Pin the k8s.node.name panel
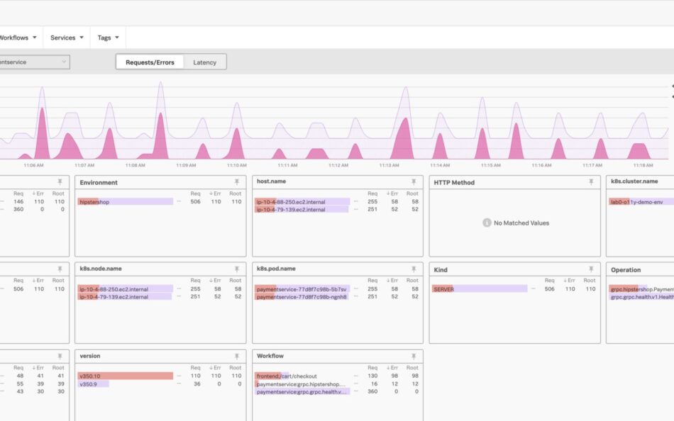Image resolution: width=674 pixels, height=421 pixels. [x=237, y=269]
